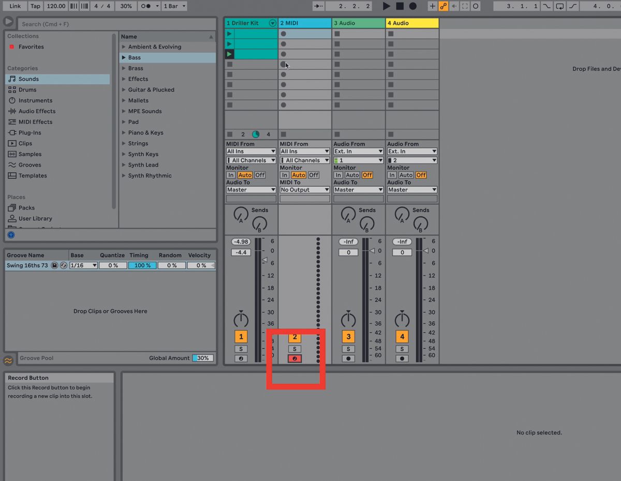
Task: Start playback with the transport Play button
Action: pos(386,6)
